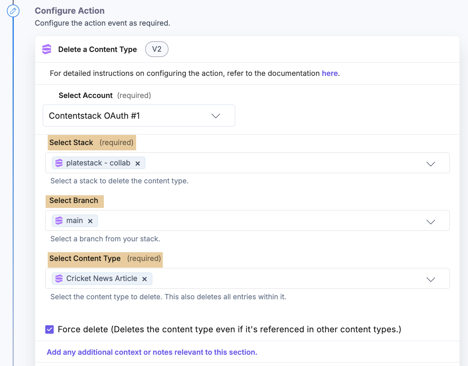Image resolution: width=468 pixels, height=366 pixels.
Task: Expand the Select Content Type dropdown chevron
Action: tap(431, 279)
